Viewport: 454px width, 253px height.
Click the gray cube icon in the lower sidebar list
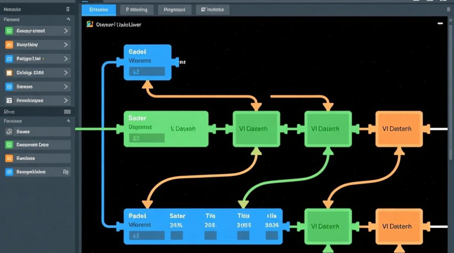9,132
